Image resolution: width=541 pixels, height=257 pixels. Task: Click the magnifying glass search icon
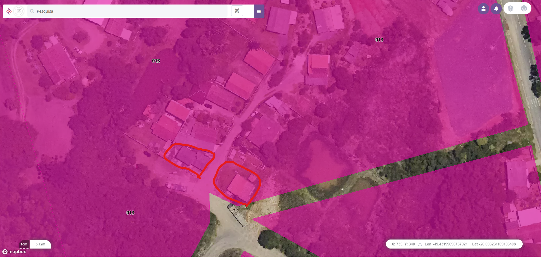click(x=32, y=11)
